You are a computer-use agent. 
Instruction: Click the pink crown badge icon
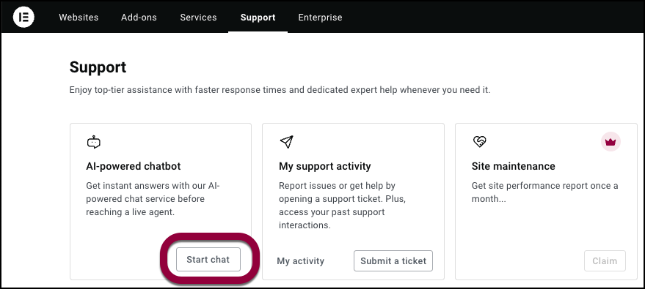611,142
